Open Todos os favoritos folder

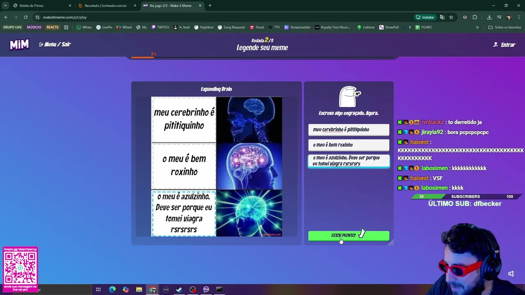(x=504, y=27)
